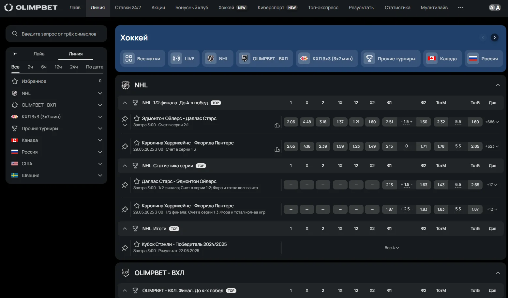This screenshot has width=508, height=298.
Task: Show the +686 additional markets
Action: [x=492, y=122]
